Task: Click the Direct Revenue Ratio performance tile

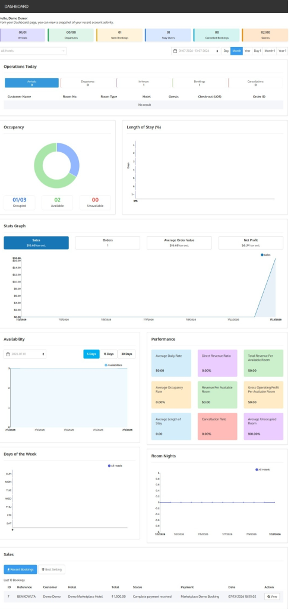Action: pos(217,363)
